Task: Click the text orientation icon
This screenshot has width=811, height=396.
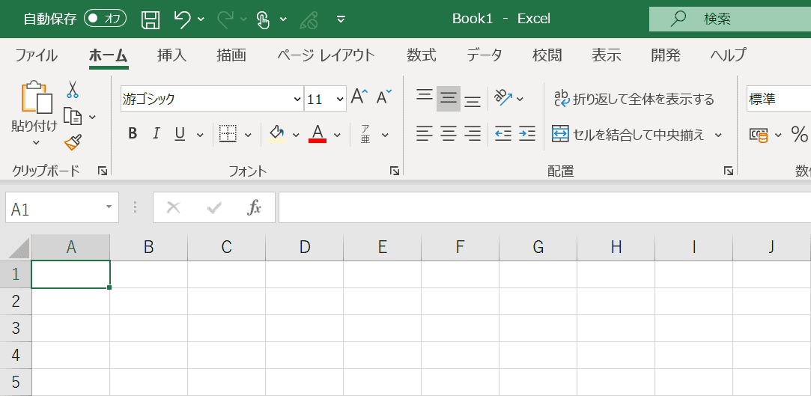Action: [502, 96]
